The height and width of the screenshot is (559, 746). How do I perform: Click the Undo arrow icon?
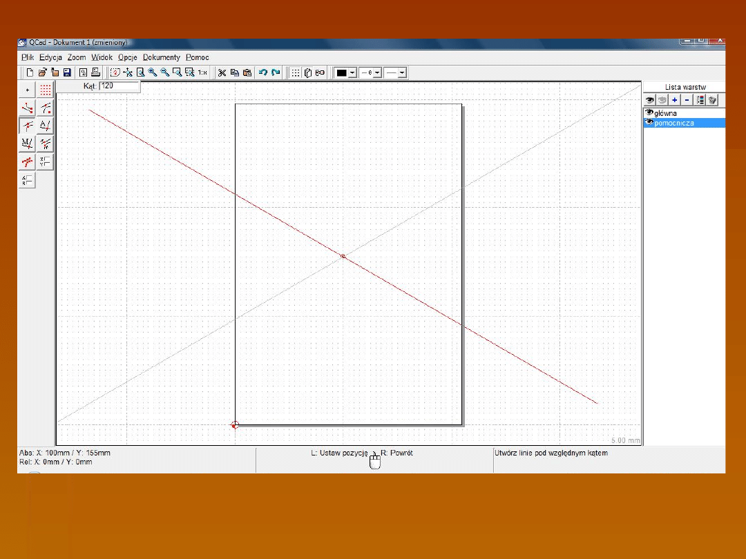262,72
